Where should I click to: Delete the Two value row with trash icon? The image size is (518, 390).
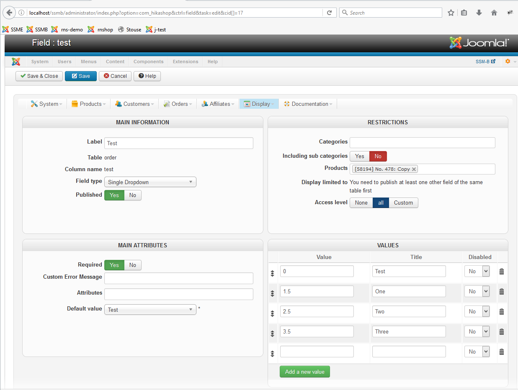pyautogui.click(x=502, y=311)
